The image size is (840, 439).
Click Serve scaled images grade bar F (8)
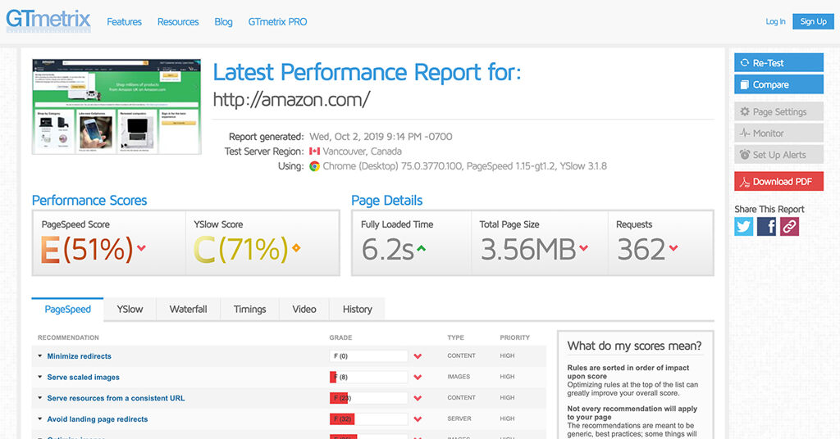click(x=368, y=377)
